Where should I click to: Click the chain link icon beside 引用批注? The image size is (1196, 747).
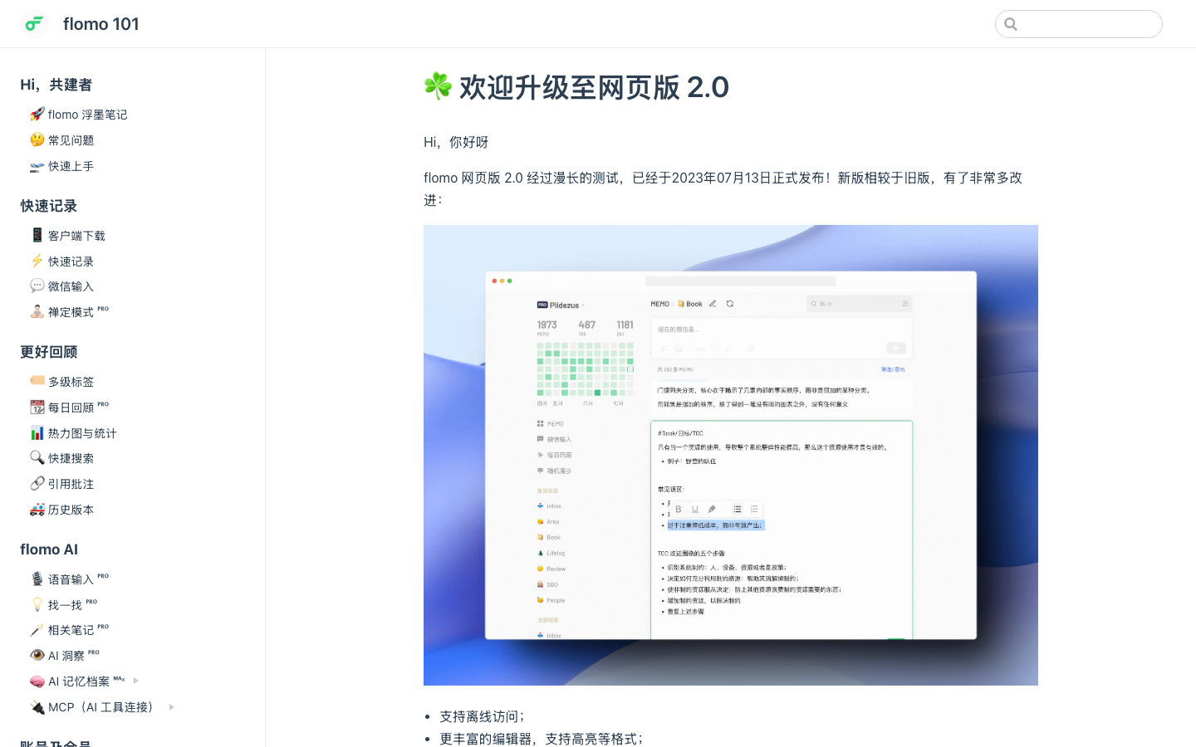pos(37,484)
